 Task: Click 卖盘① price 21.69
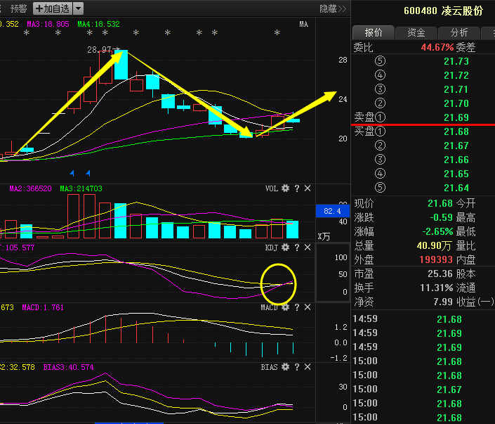(x=456, y=117)
